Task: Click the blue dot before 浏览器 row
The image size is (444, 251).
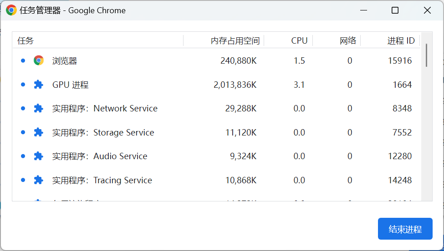Action: pos(23,60)
